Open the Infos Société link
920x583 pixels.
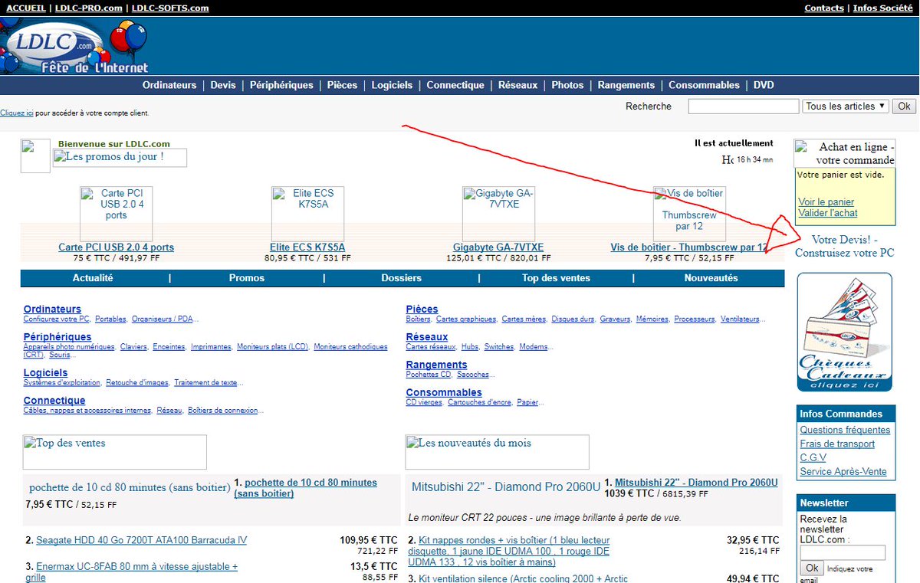[x=882, y=8]
